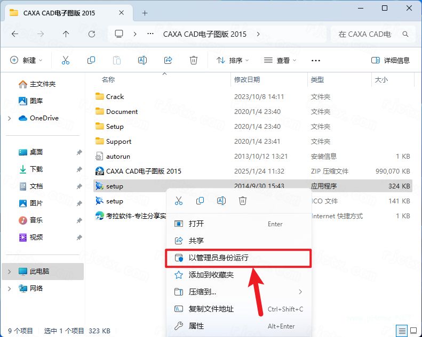The width and height of the screenshot is (422, 337).
Task: Choose 打开 from the context menu
Action: click(x=238, y=224)
